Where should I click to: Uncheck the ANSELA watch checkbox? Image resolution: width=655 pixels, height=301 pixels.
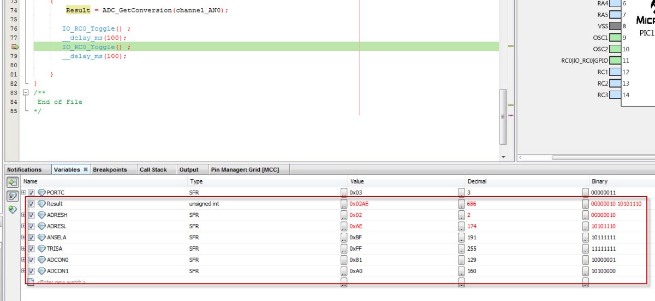[x=31, y=237]
